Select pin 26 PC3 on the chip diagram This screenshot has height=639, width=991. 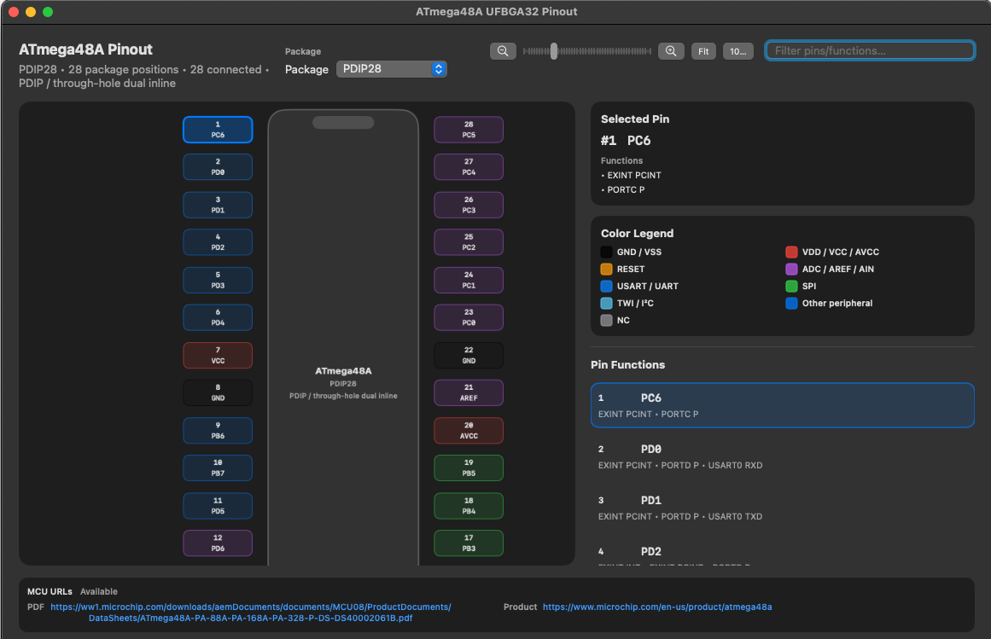469,205
